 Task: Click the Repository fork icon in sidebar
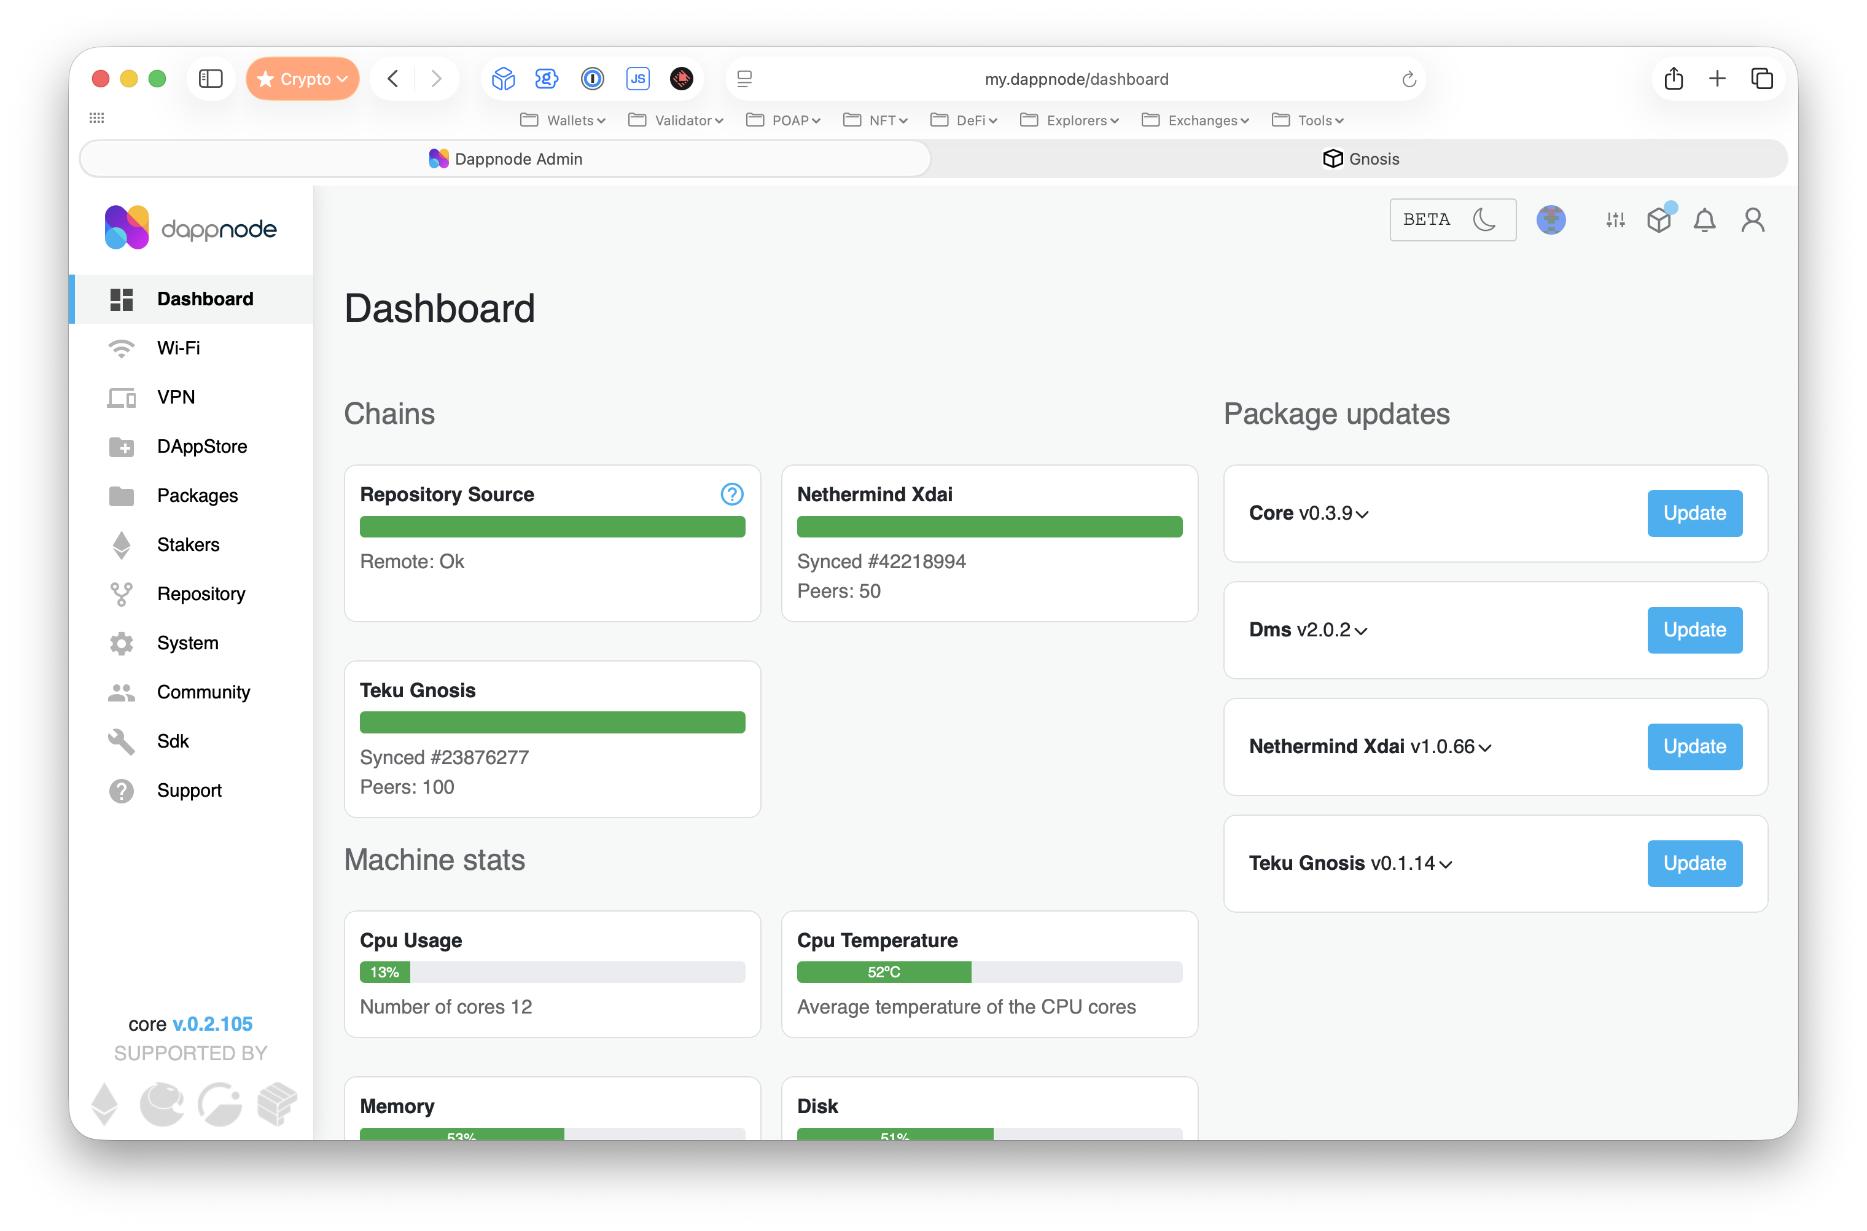pos(121,594)
